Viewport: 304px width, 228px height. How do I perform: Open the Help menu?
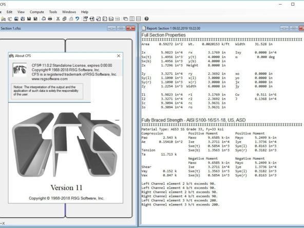85,12
